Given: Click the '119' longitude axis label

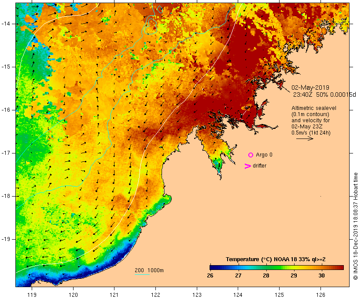Looking at the screenshot, I should click(32, 295).
